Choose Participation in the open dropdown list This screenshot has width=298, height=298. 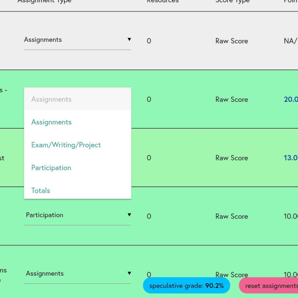pyautogui.click(x=51, y=168)
